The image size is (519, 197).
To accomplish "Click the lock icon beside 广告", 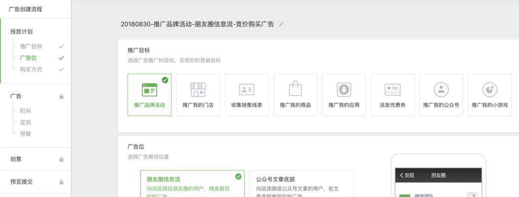I will click(61, 96).
